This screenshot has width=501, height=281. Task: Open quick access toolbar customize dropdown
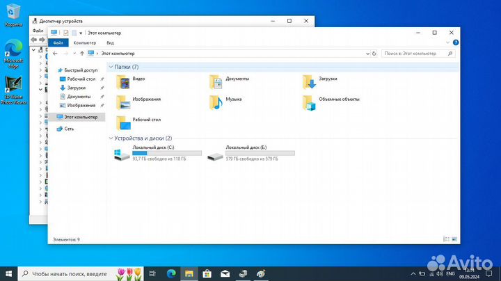81,33
